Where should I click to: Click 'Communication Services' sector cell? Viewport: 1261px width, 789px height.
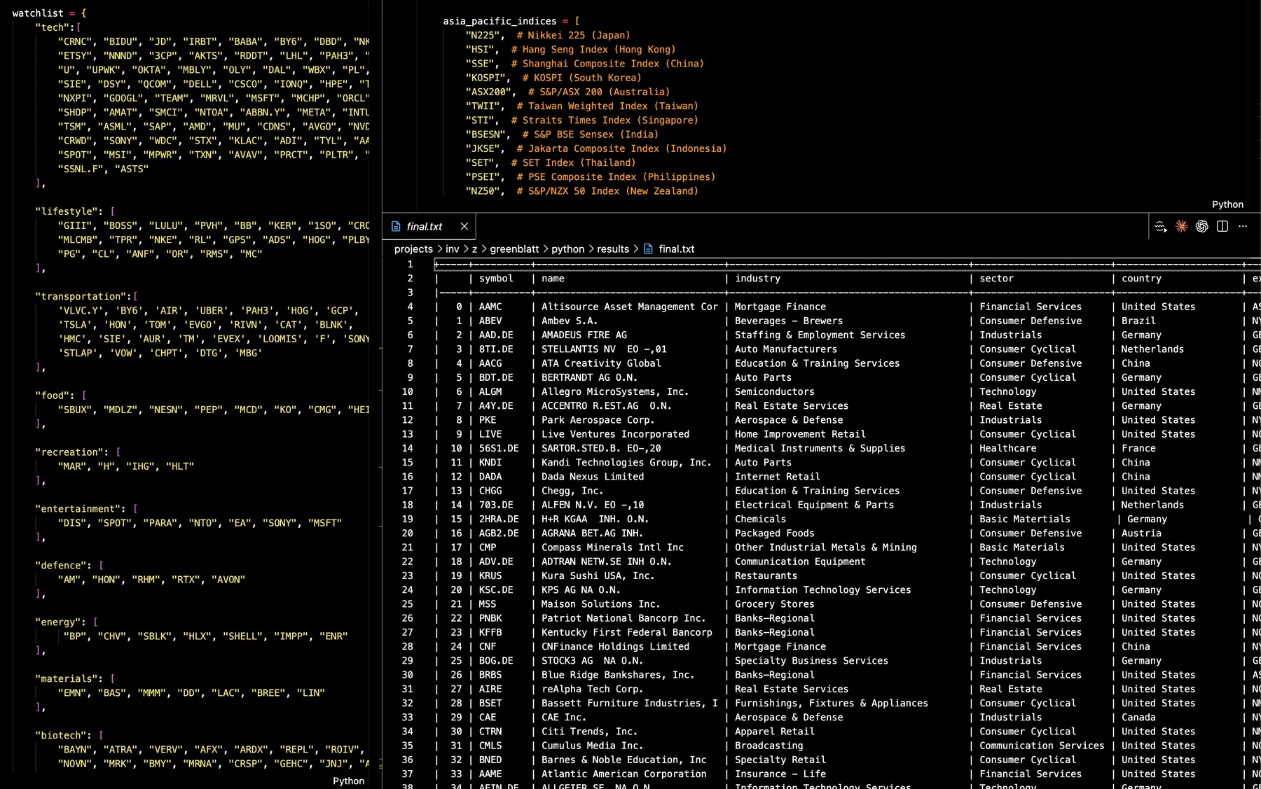[1042, 746]
